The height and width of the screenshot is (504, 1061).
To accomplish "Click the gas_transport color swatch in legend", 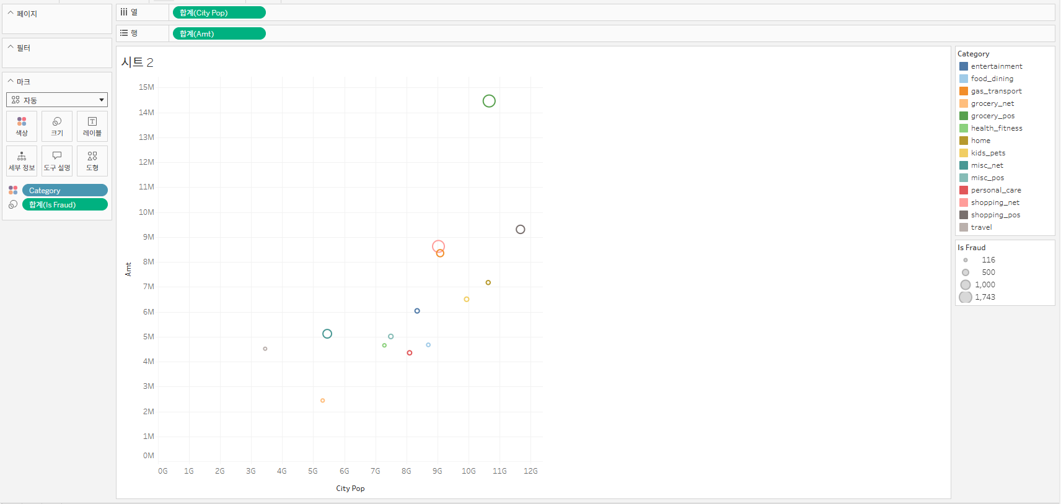I will pyautogui.click(x=964, y=91).
